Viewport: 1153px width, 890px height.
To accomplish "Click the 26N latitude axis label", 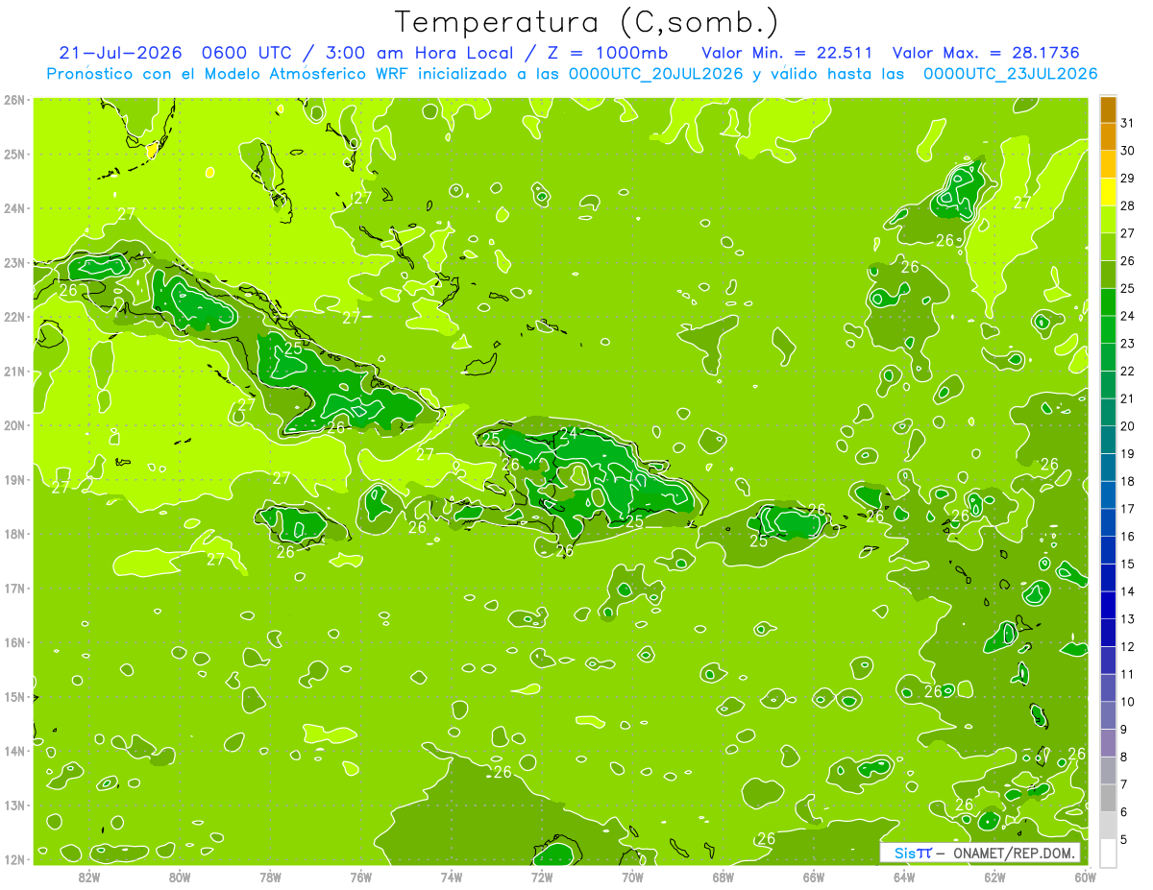I will 14,100.
